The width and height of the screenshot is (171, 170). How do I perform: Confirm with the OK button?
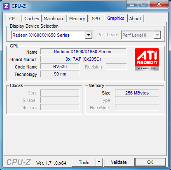(150, 162)
